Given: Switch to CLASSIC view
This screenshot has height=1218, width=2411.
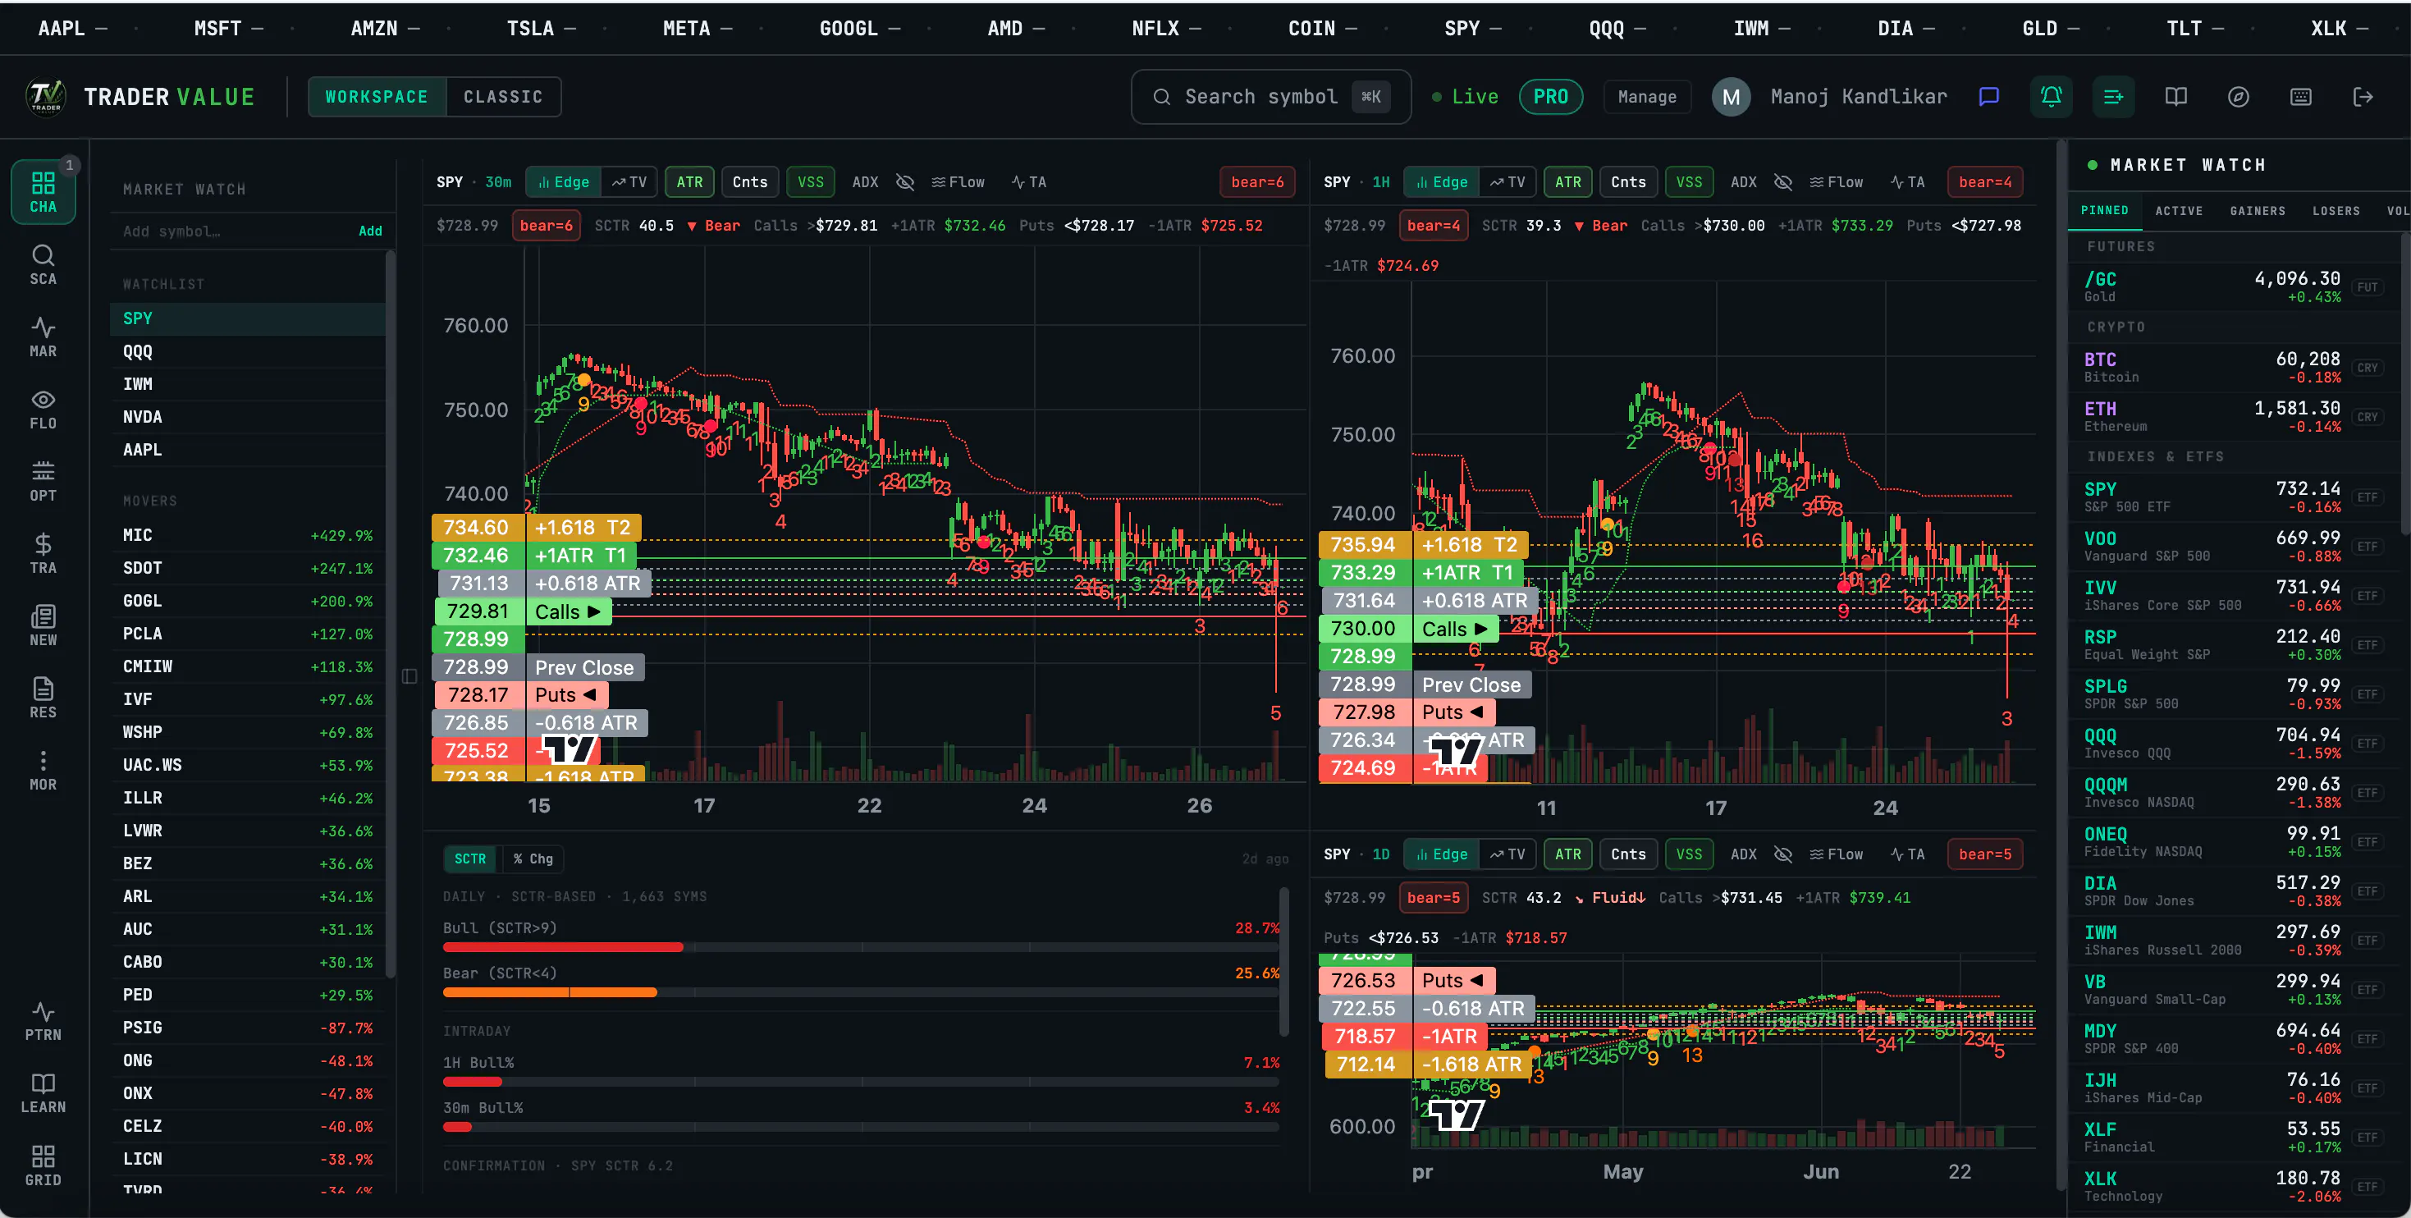Looking at the screenshot, I should (x=504, y=96).
